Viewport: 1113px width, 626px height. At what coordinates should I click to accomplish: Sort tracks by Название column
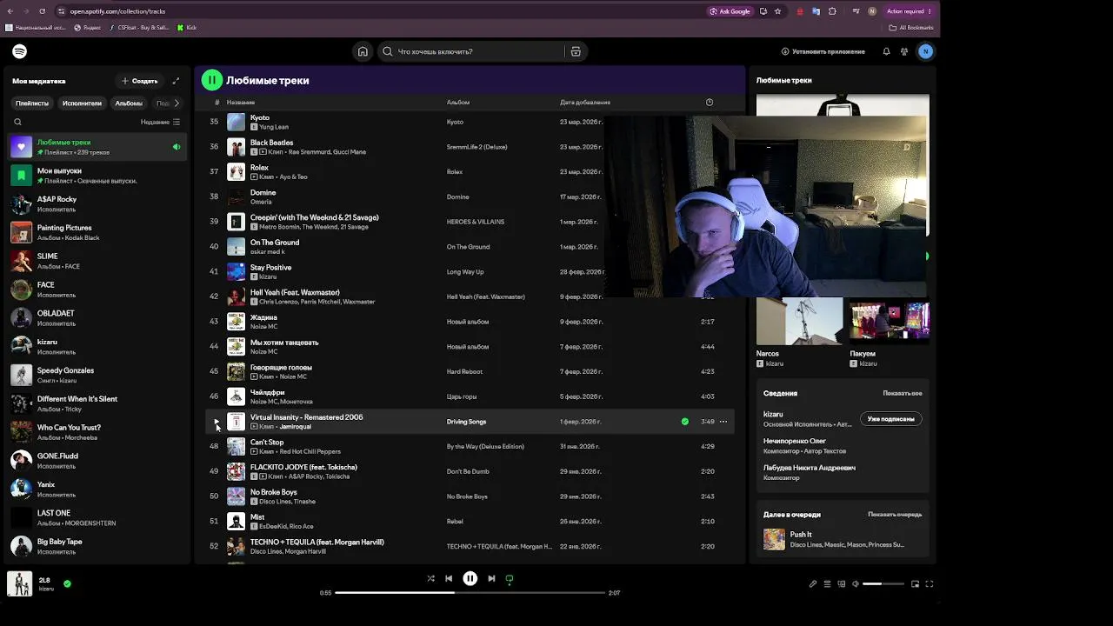pos(241,103)
